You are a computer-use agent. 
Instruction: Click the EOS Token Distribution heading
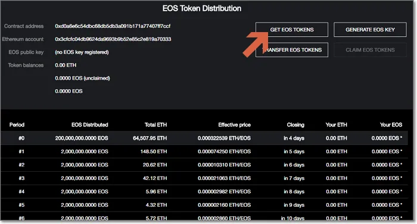point(202,8)
